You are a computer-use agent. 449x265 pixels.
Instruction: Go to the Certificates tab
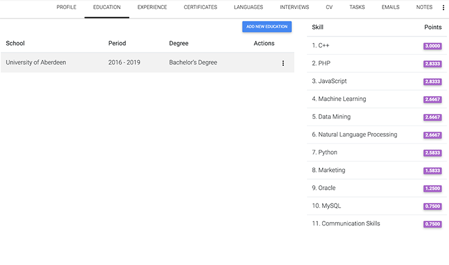[x=201, y=8]
